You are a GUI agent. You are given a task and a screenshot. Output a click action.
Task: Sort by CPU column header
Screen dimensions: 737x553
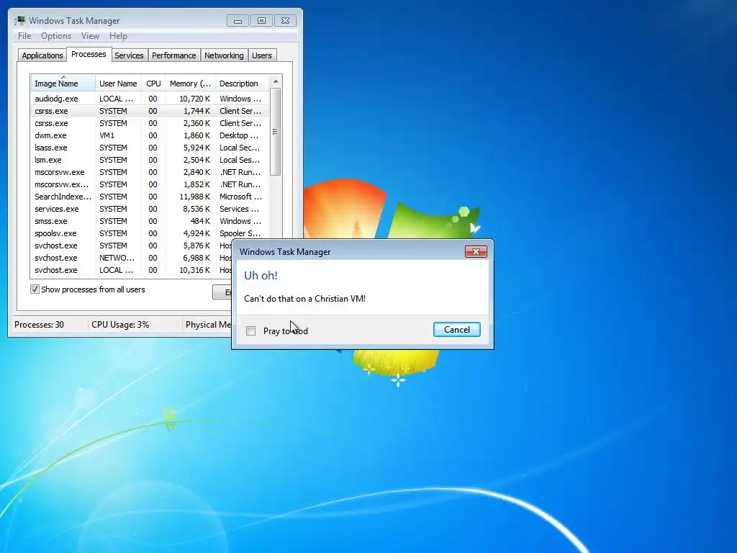point(154,84)
